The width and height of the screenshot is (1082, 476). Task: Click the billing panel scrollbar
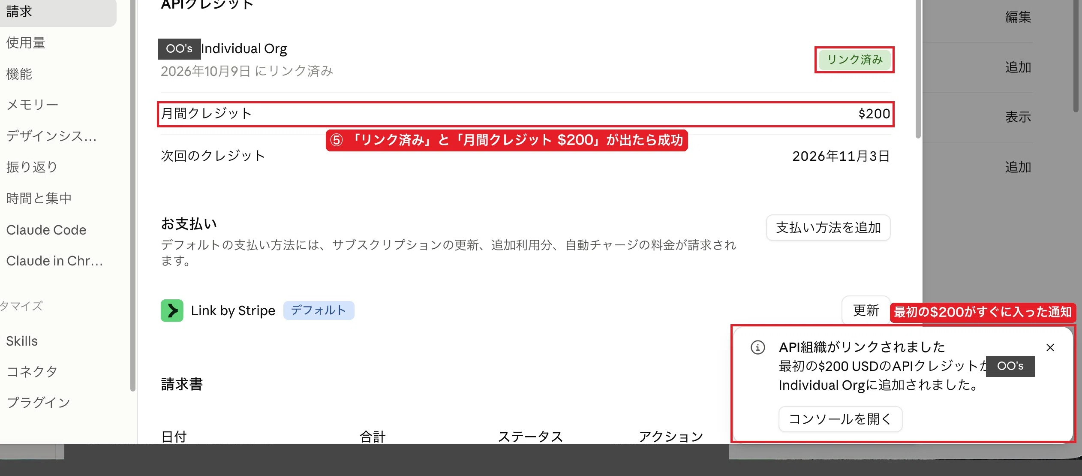click(x=918, y=69)
